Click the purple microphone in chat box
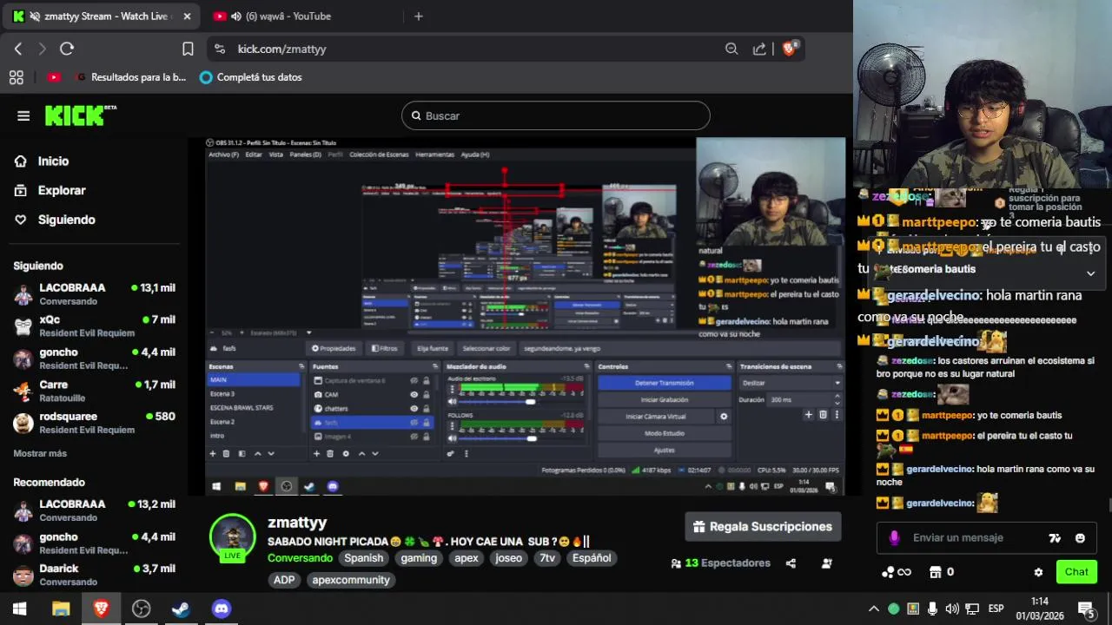The image size is (1112, 625). (x=894, y=538)
